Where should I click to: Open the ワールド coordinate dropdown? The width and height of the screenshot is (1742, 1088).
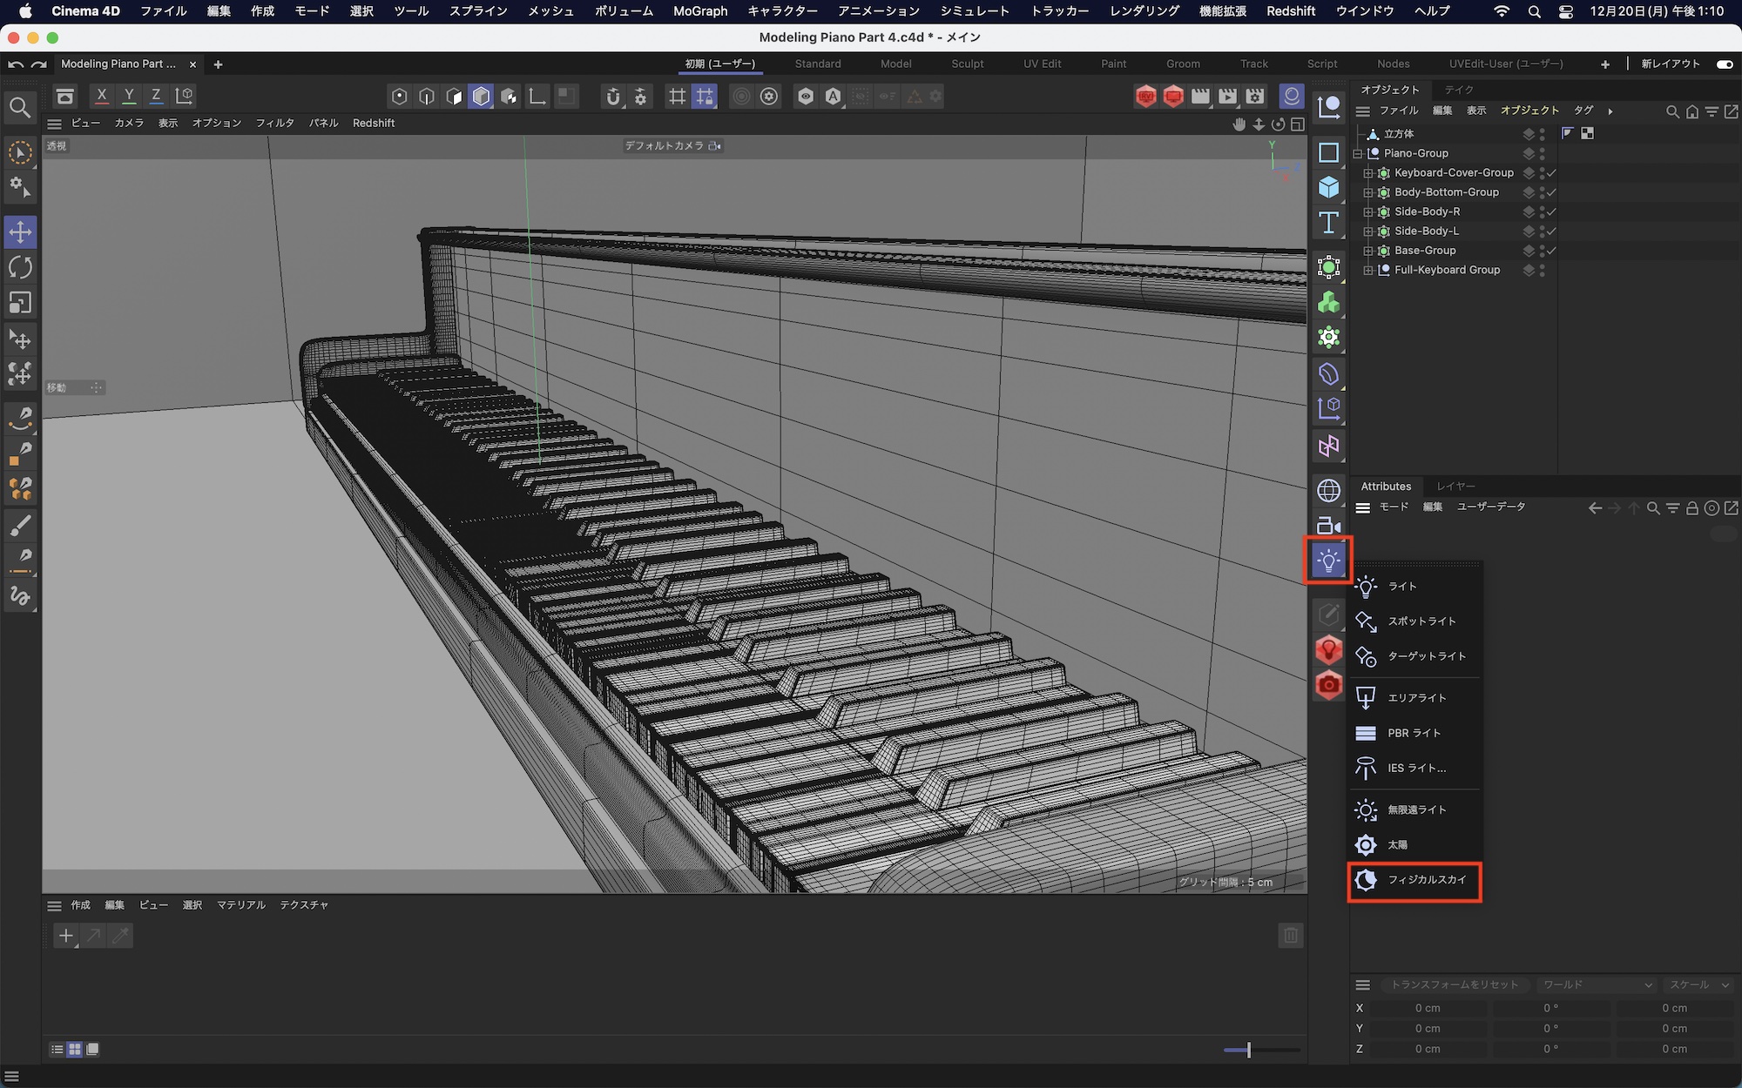tap(1596, 984)
